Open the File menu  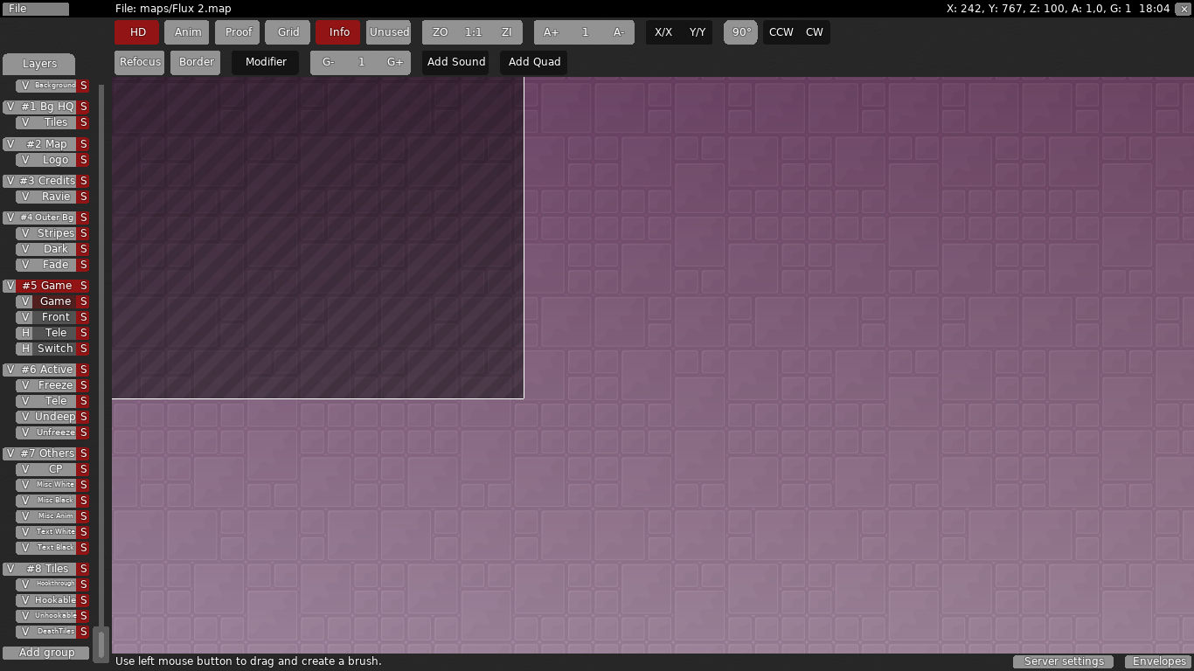(x=35, y=9)
